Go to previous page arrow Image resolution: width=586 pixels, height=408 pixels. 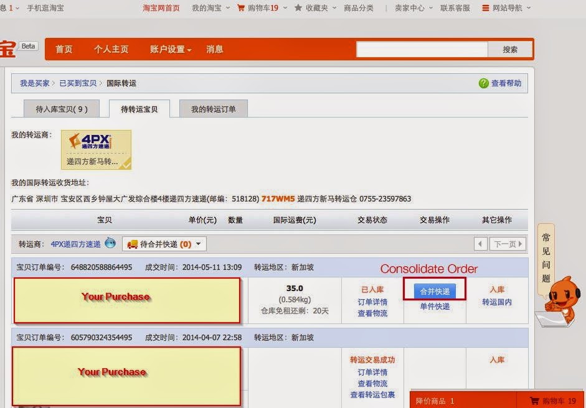(480, 244)
